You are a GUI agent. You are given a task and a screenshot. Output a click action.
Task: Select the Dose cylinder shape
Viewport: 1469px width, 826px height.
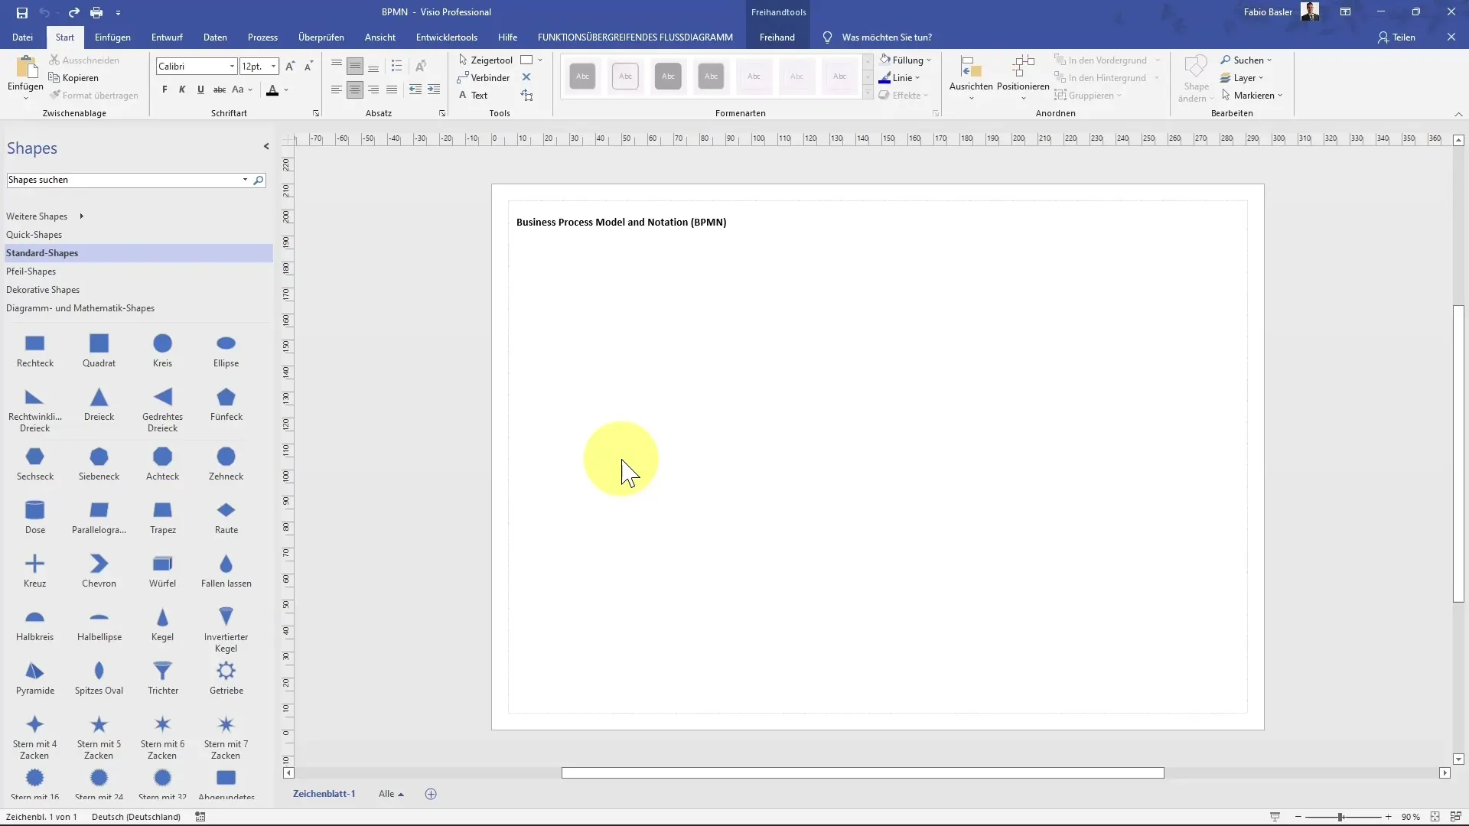tap(35, 518)
